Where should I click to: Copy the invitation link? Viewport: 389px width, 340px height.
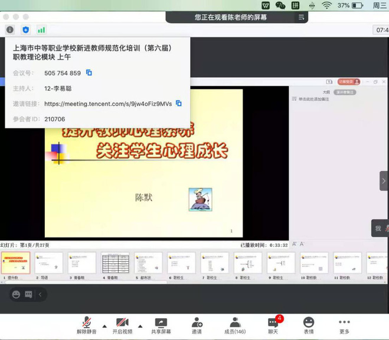[x=179, y=104]
